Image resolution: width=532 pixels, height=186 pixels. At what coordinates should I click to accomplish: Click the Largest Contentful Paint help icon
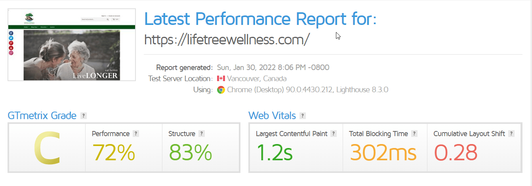tap(334, 134)
